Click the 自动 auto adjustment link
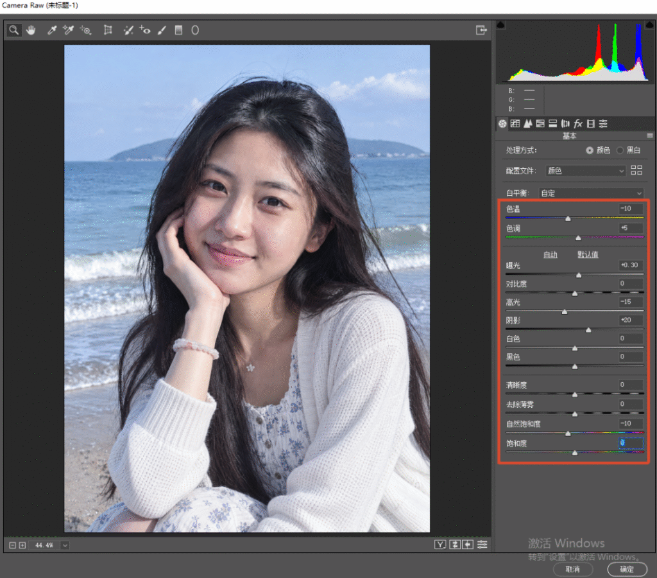This screenshot has width=657, height=578. 550,254
